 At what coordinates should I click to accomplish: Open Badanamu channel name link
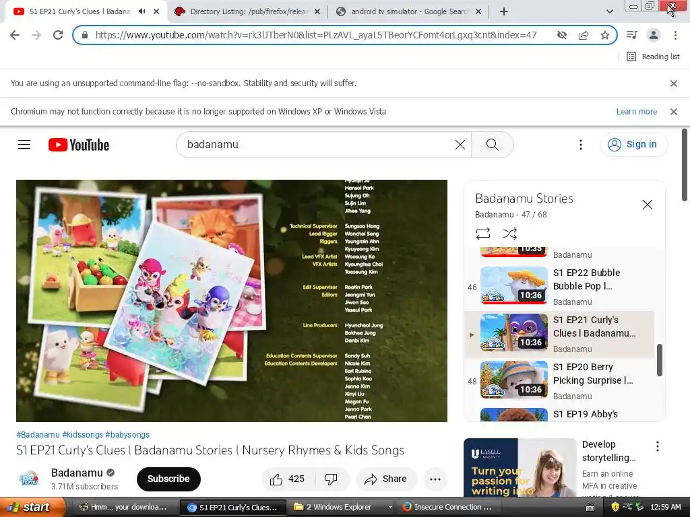77,473
